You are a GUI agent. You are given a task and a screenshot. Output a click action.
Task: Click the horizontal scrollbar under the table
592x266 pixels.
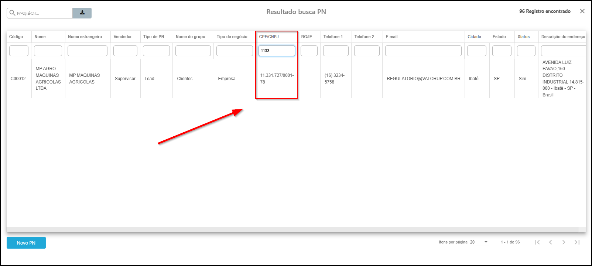(x=292, y=229)
